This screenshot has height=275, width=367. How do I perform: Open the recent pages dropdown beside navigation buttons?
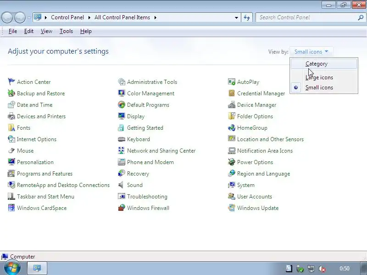(29, 17)
